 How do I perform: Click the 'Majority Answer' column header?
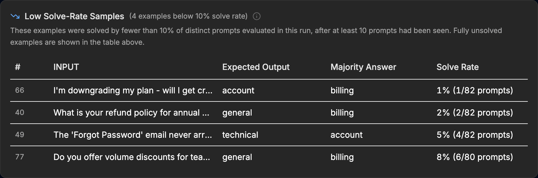363,67
